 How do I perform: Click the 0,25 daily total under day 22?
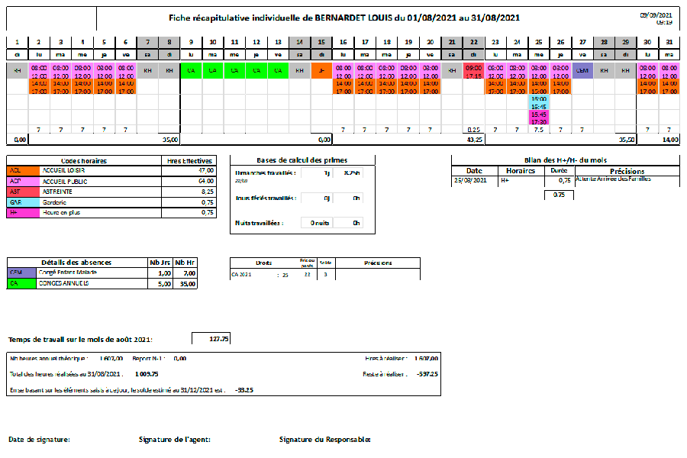click(x=473, y=130)
